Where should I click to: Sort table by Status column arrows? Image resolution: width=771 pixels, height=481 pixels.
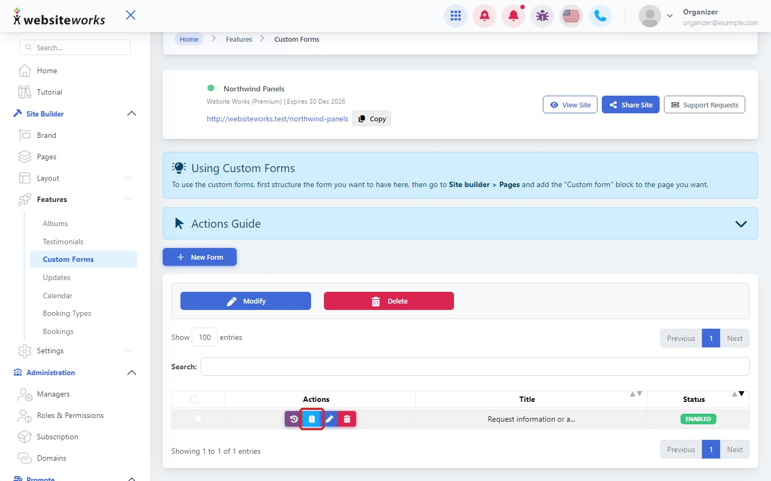(x=738, y=394)
